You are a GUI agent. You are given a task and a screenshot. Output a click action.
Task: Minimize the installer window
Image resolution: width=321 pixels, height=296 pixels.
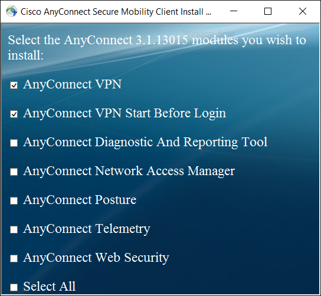point(234,11)
